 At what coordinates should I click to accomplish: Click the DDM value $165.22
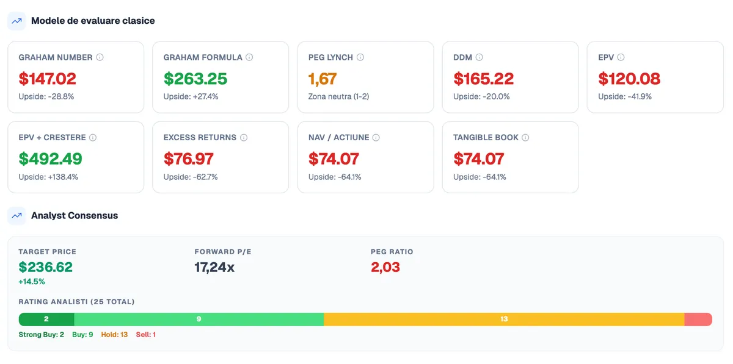[484, 79]
